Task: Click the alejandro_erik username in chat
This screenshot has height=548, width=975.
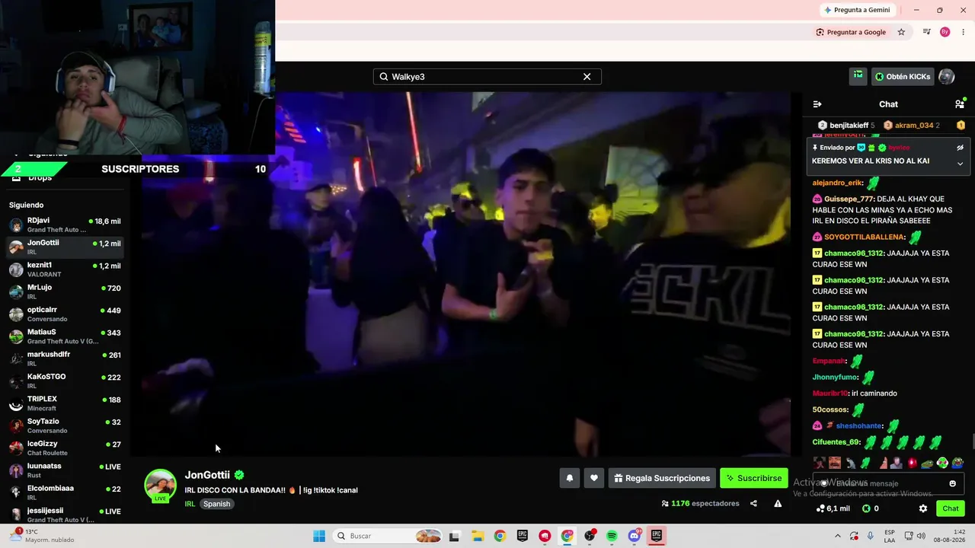Action: pos(838,183)
